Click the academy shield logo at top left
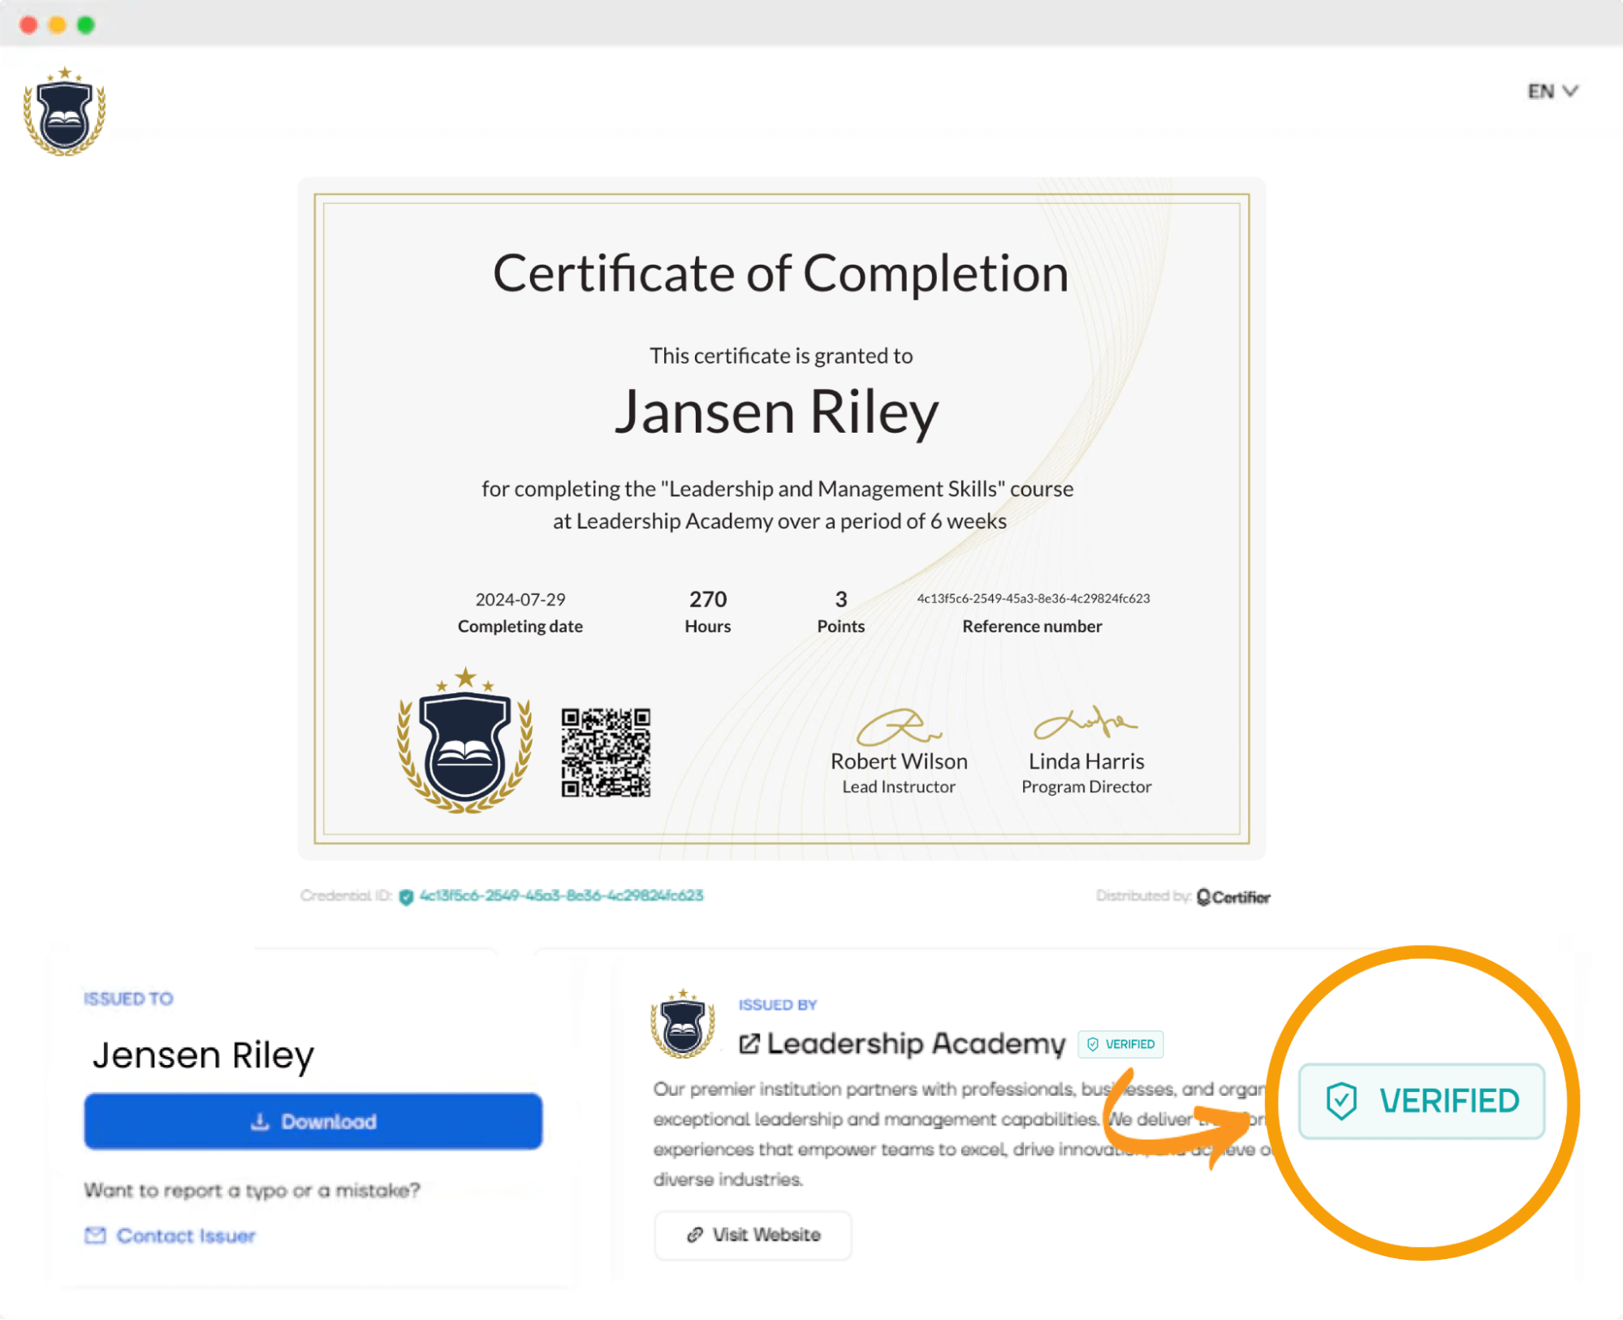Image resolution: width=1623 pixels, height=1320 pixels. [x=65, y=111]
